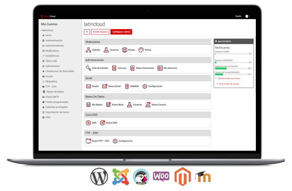The width and height of the screenshot is (292, 191).
Task: Open Configuración gear in FTP - SSH section
Action: [x=115, y=141]
